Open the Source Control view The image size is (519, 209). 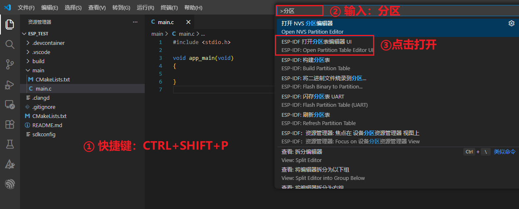tap(10, 64)
